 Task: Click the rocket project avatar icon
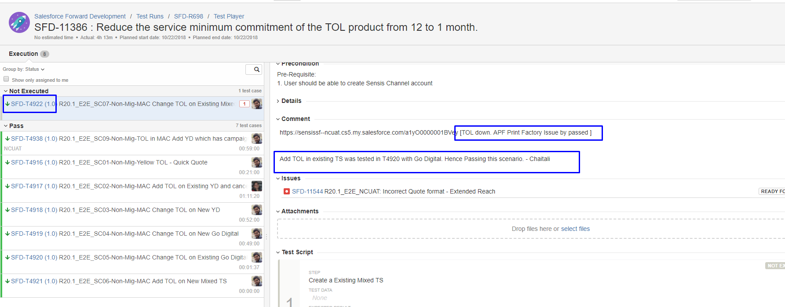(19, 22)
